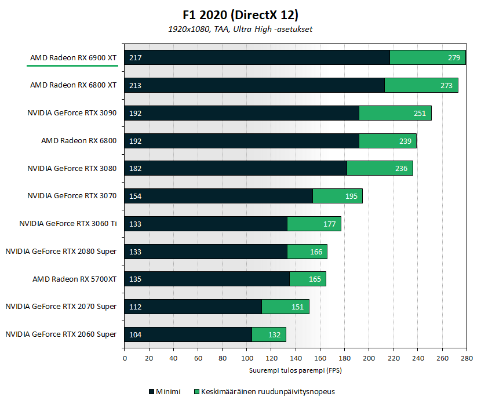This screenshot has height=404, width=481.
Task: Click the minimum value 135 on RX 5700XT bar
Action: pos(135,279)
